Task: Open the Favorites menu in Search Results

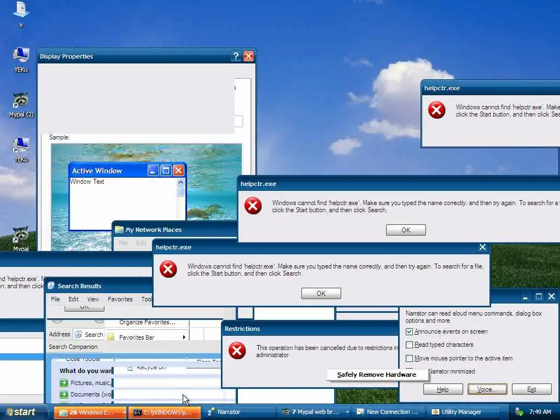Action: click(x=120, y=299)
